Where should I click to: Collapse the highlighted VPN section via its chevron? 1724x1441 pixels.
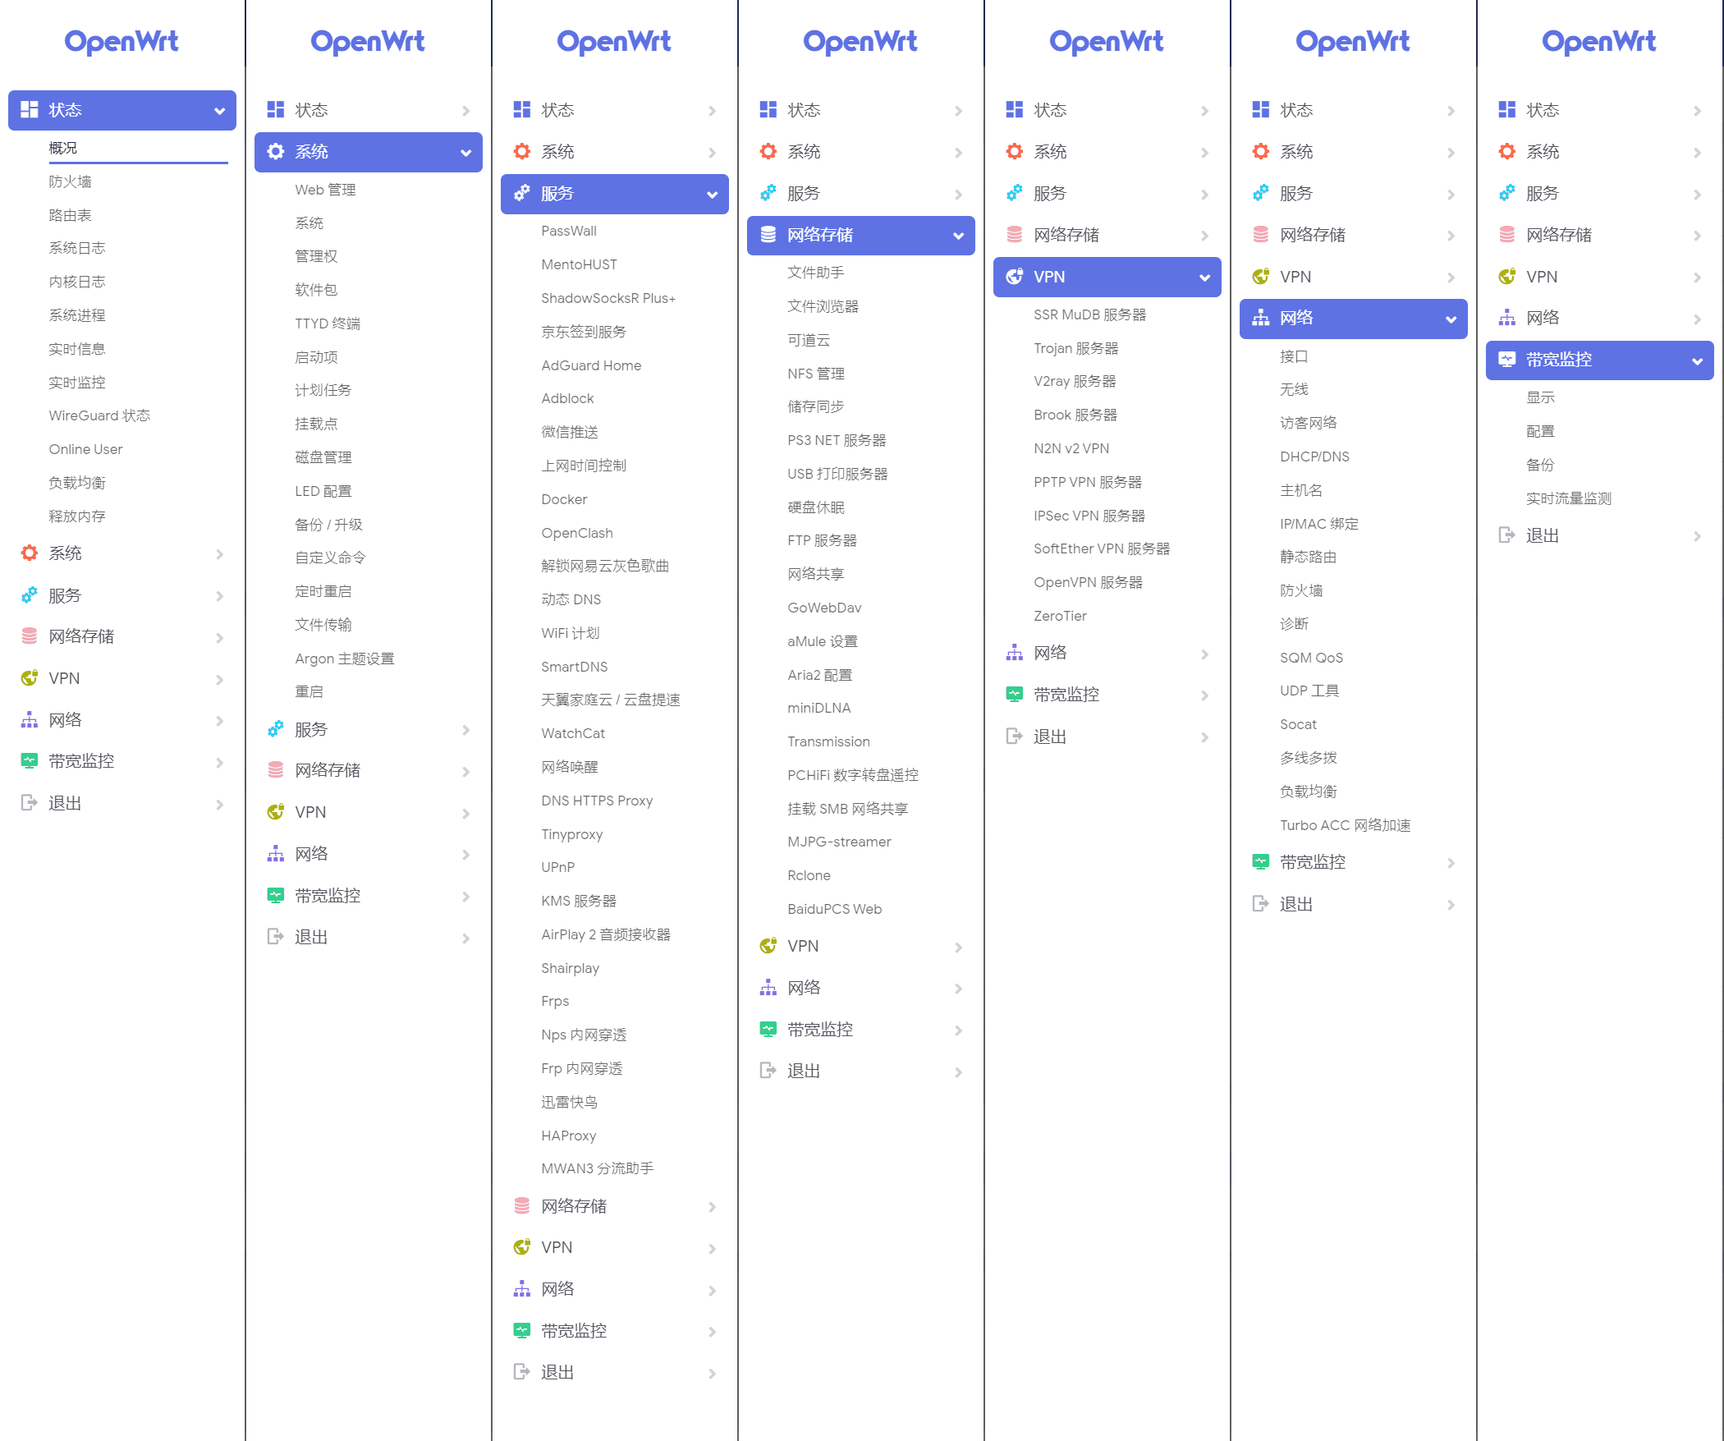point(1204,278)
